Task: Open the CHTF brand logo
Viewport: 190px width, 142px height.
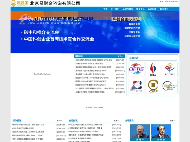Action: pyautogui.click(x=136, y=86)
